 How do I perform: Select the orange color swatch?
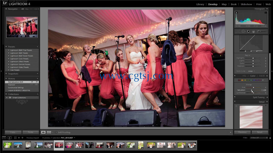[x=242, y=80]
